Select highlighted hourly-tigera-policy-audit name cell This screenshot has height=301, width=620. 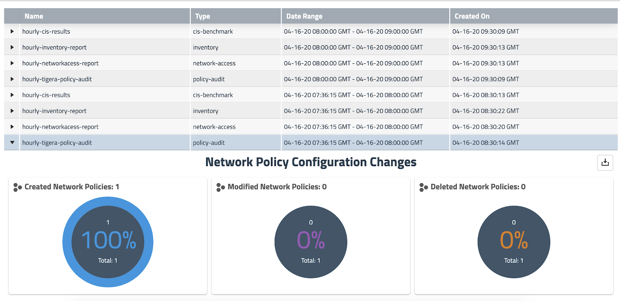pyautogui.click(x=57, y=143)
